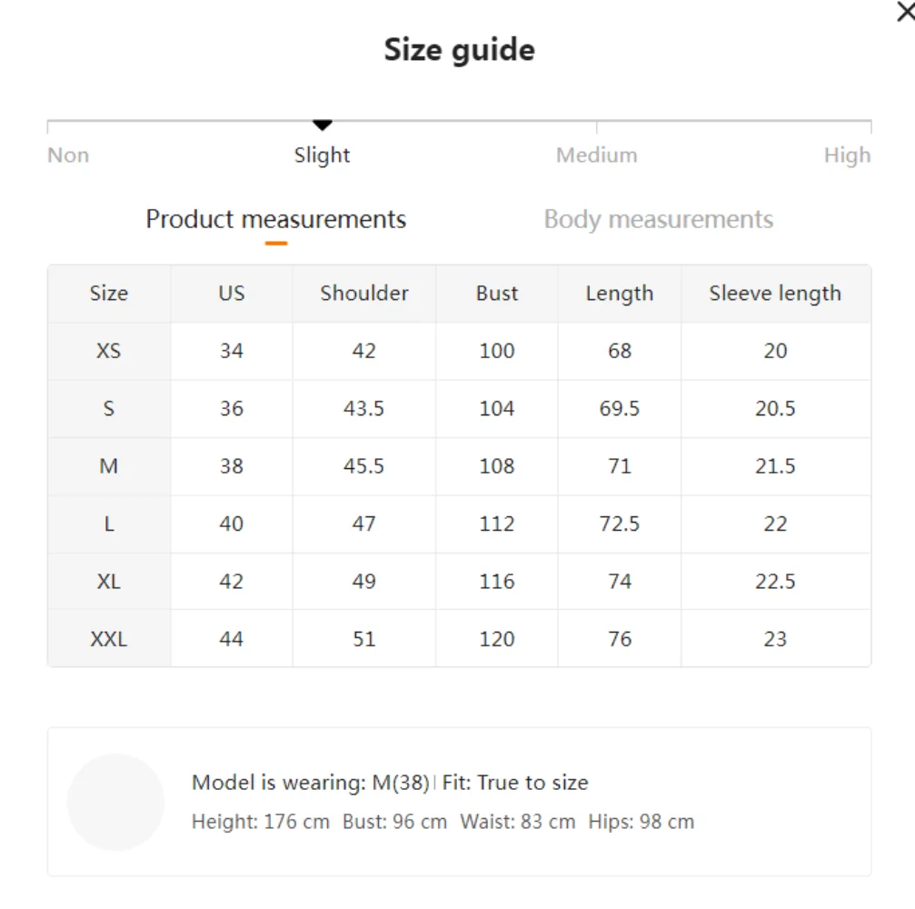Click the Shoulder column header
915x909 pixels.
tap(364, 294)
